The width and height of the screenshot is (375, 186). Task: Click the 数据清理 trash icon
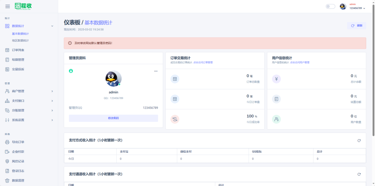click(7, 181)
